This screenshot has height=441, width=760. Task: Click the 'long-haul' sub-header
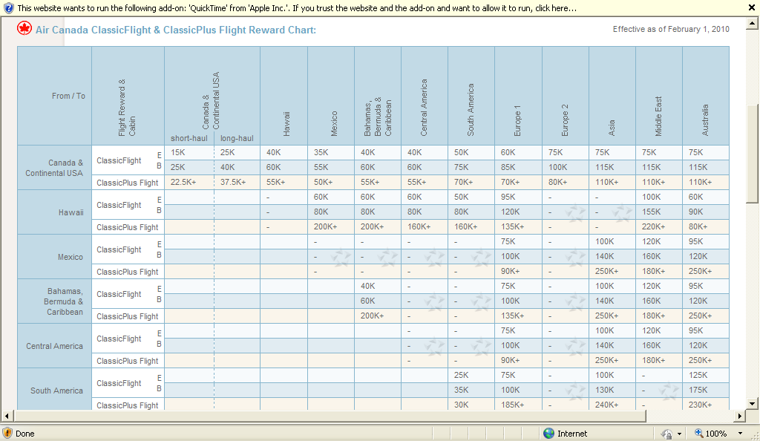(x=237, y=138)
